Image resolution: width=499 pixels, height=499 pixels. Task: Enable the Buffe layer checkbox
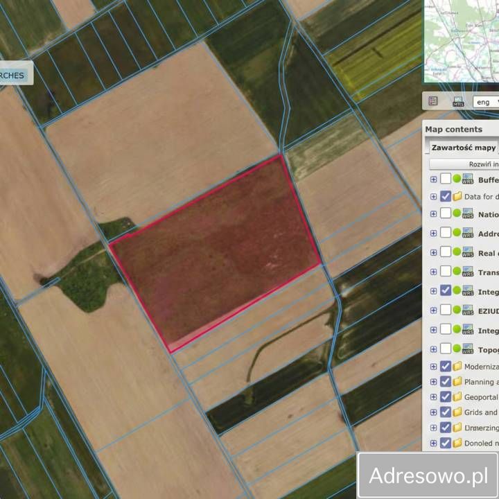446,179
